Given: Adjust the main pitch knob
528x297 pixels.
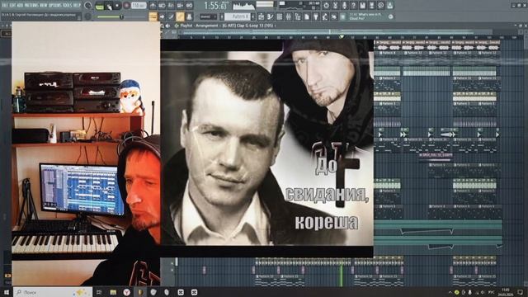Looking at the screenshot, I should pos(88,16).
